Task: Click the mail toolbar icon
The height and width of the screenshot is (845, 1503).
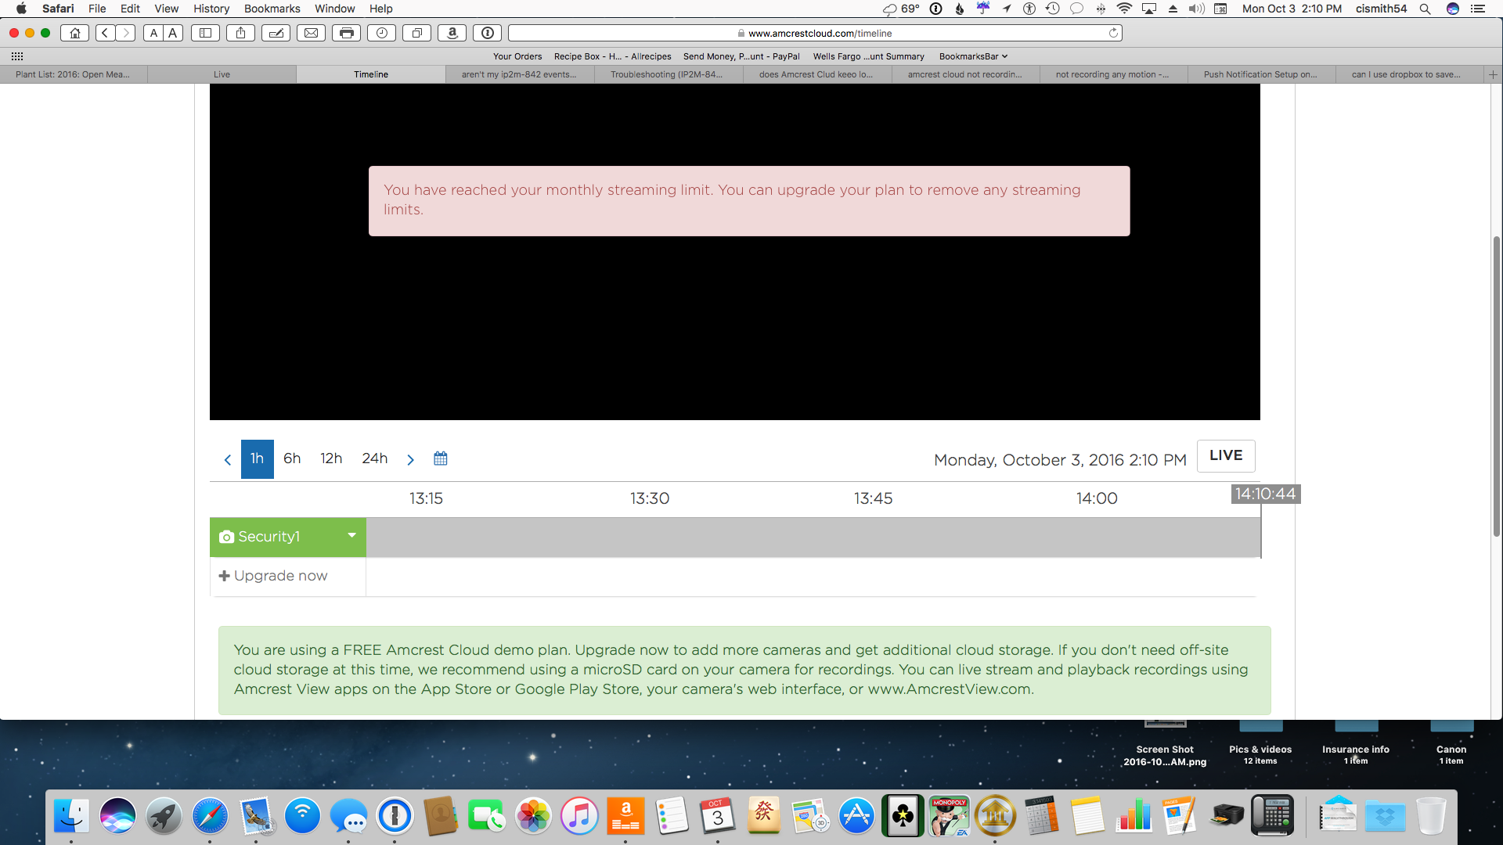Action: [x=312, y=33]
